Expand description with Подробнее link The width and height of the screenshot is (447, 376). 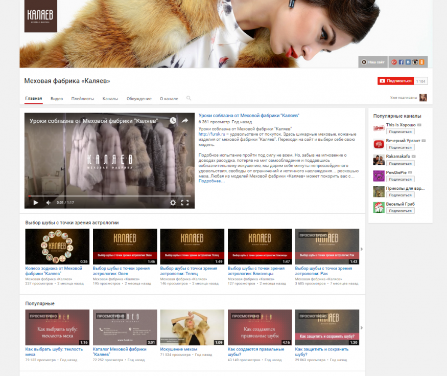211,181
